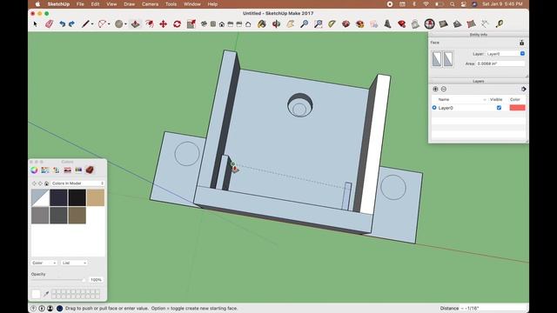Image resolution: width=557 pixels, height=313 pixels.
Task: Switch to Front view house icon
Action: point(222,24)
